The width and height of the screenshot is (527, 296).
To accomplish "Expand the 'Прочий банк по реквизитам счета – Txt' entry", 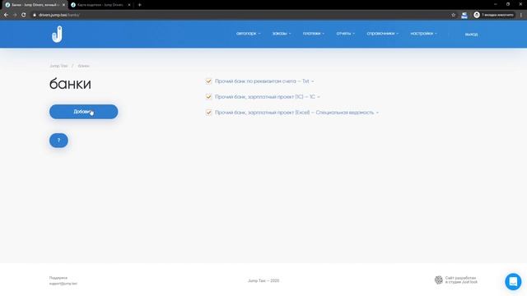I will pyautogui.click(x=264, y=81).
